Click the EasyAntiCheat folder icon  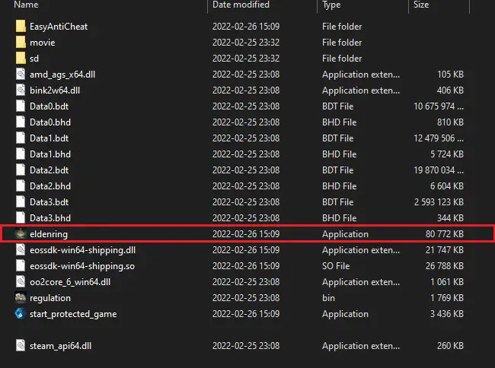21,26
